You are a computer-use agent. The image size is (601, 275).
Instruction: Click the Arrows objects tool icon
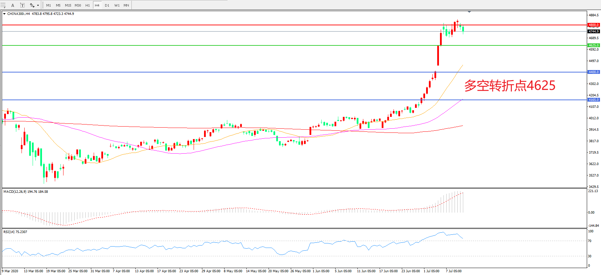32,5
